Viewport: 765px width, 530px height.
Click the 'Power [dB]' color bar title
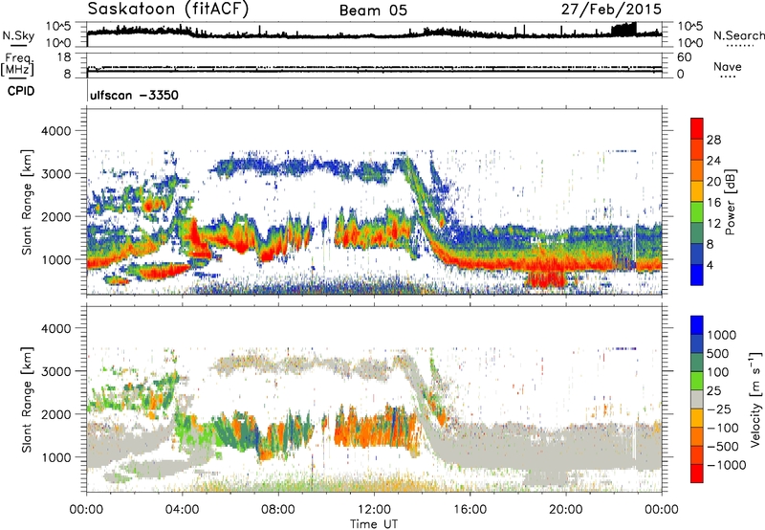(730, 202)
